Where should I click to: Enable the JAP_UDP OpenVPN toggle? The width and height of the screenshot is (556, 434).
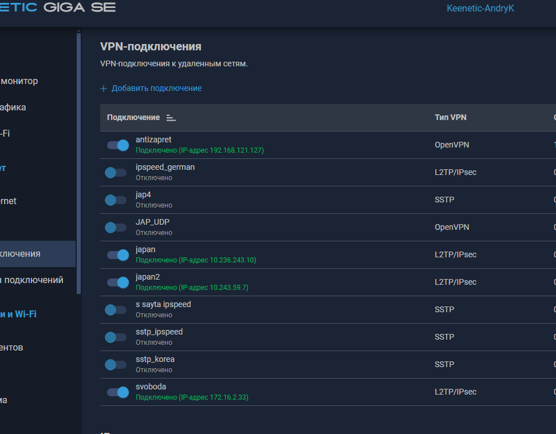tap(116, 228)
